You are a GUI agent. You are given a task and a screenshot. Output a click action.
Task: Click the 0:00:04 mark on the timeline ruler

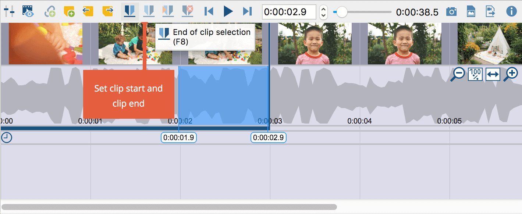pyautogui.click(x=359, y=121)
